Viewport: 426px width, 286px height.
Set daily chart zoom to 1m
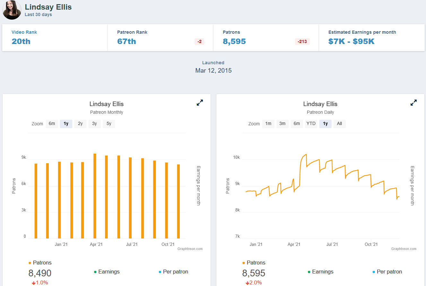click(x=268, y=124)
